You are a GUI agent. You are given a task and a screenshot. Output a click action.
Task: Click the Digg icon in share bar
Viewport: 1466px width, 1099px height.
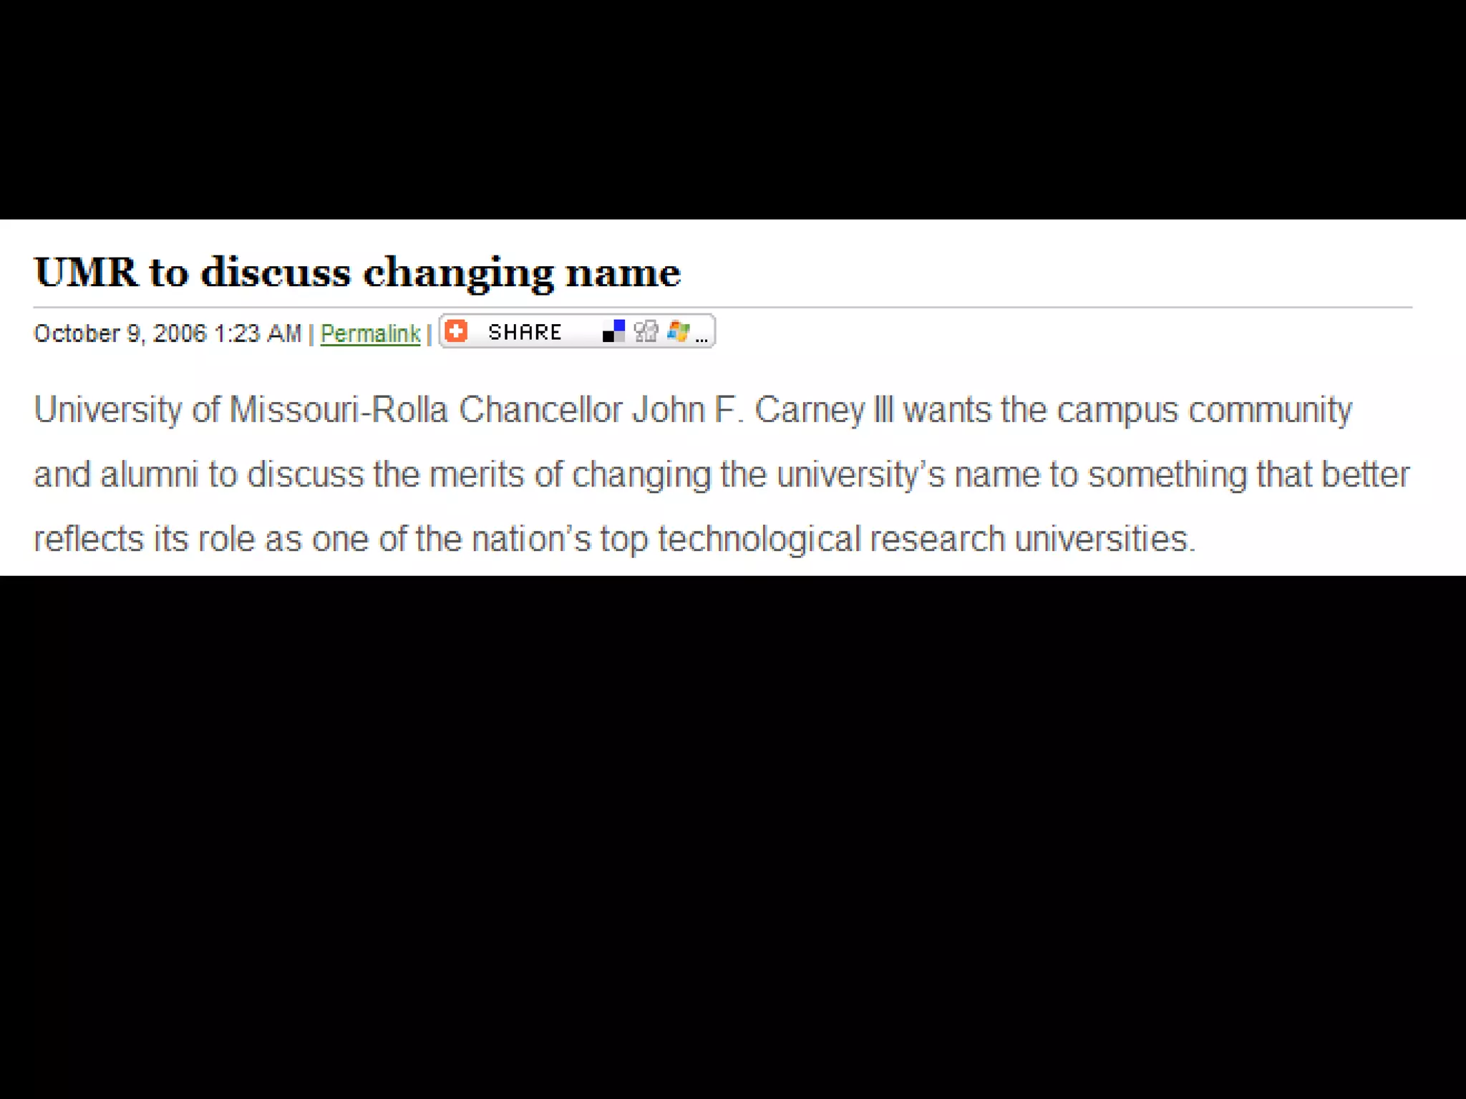coord(646,331)
